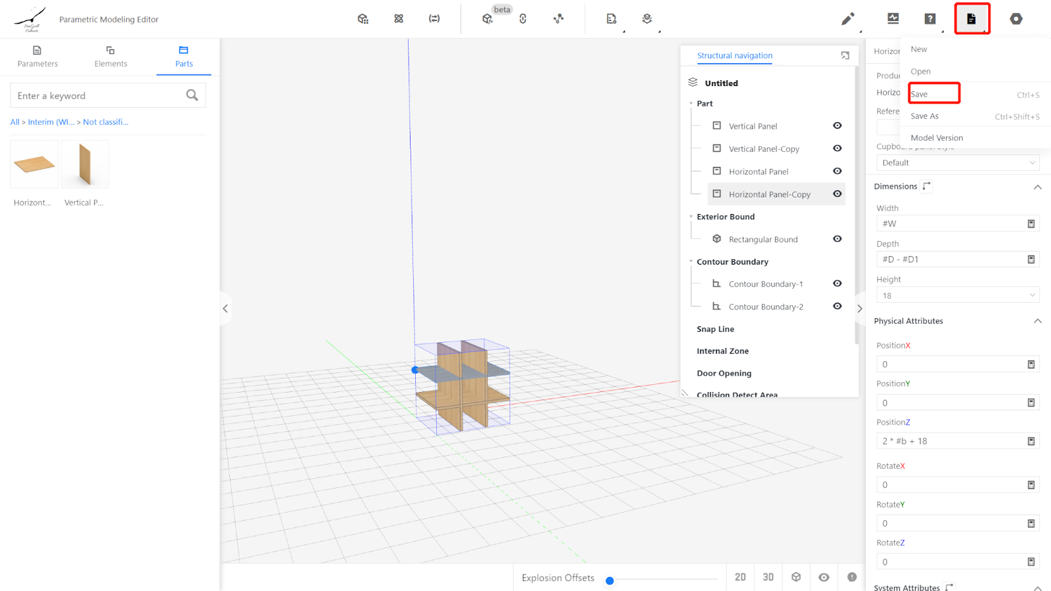Image resolution: width=1051 pixels, height=591 pixels.
Task: Open the Height dropdown
Action: [957, 295]
